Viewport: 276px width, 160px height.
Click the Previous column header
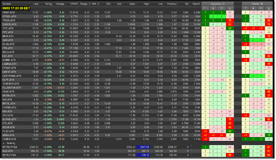tap(172, 4)
